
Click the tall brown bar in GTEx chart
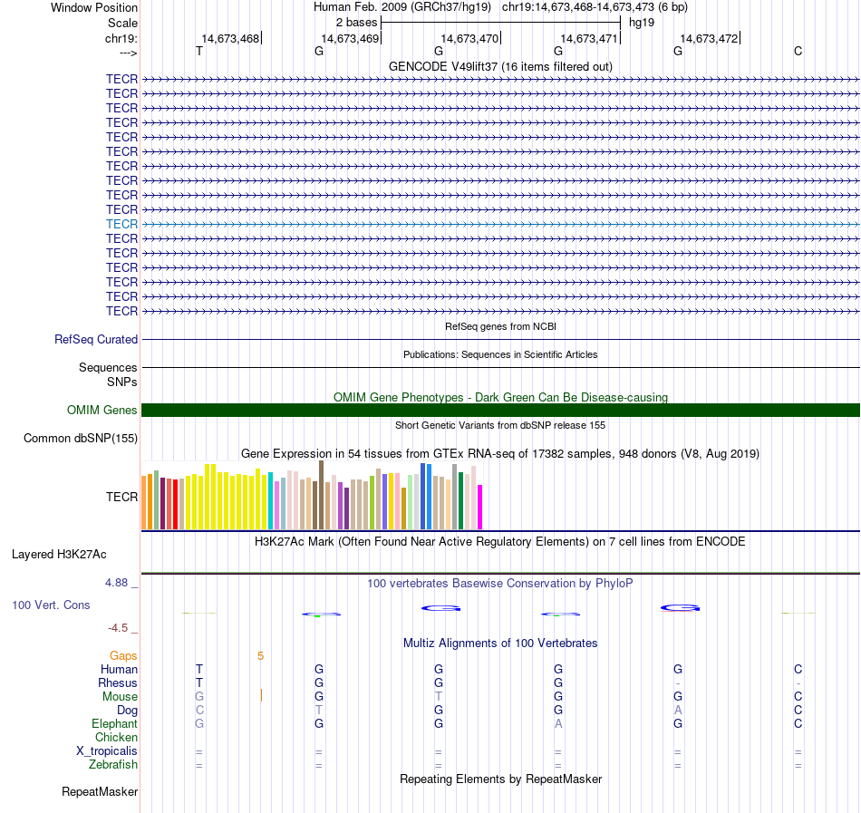tap(321, 495)
